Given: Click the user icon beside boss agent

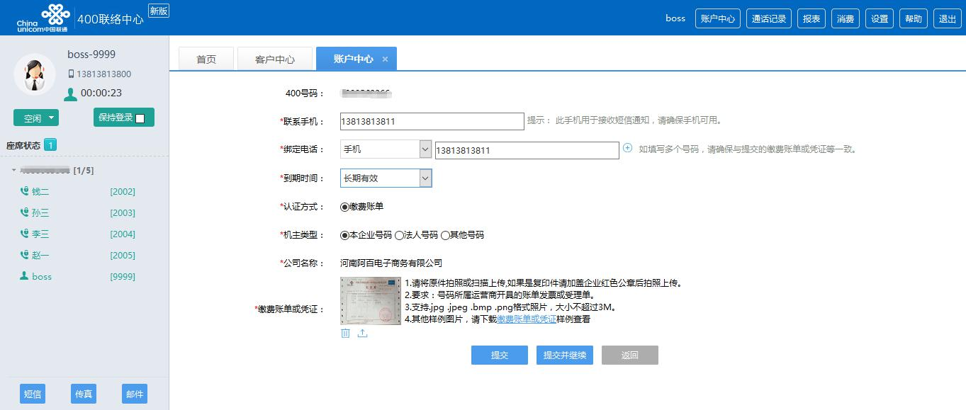Looking at the screenshot, I should pyautogui.click(x=24, y=276).
